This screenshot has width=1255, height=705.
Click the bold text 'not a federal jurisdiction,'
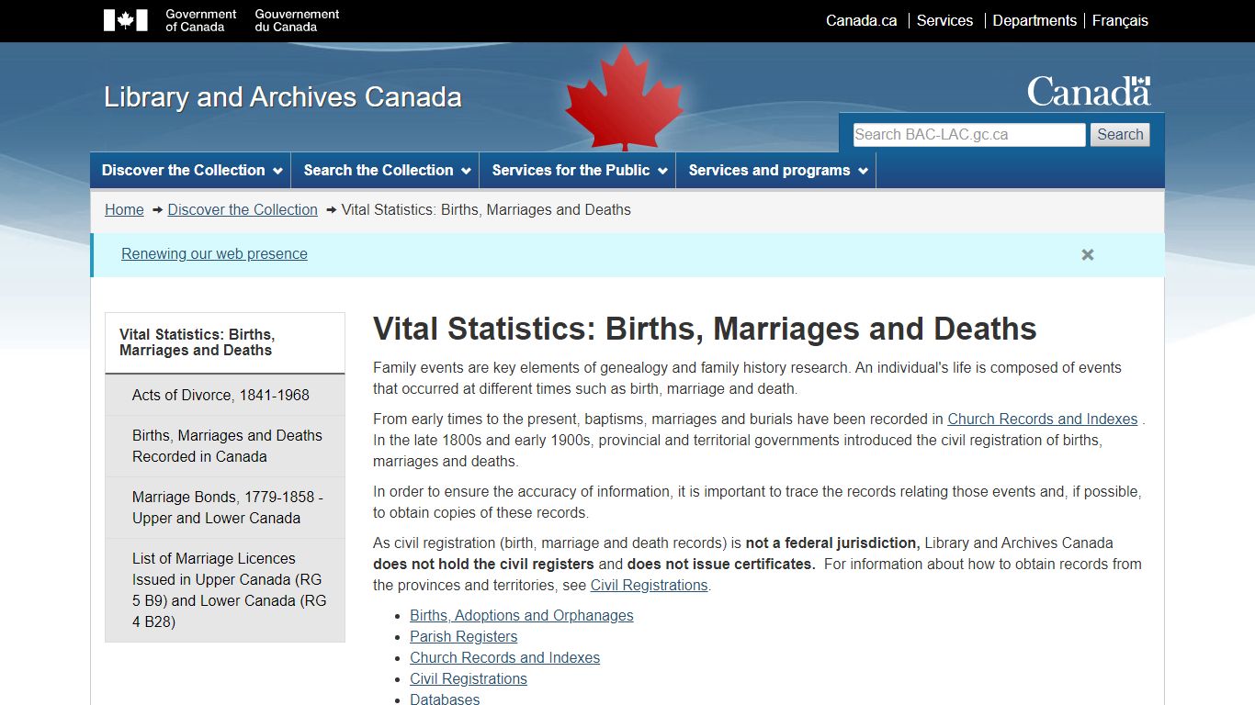pyautogui.click(x=832, y=543)
